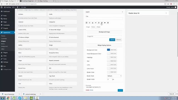Viewport: 178px width, 100px height.
Task: Click the Archives available widget
Action: click(x=32, y=14)
